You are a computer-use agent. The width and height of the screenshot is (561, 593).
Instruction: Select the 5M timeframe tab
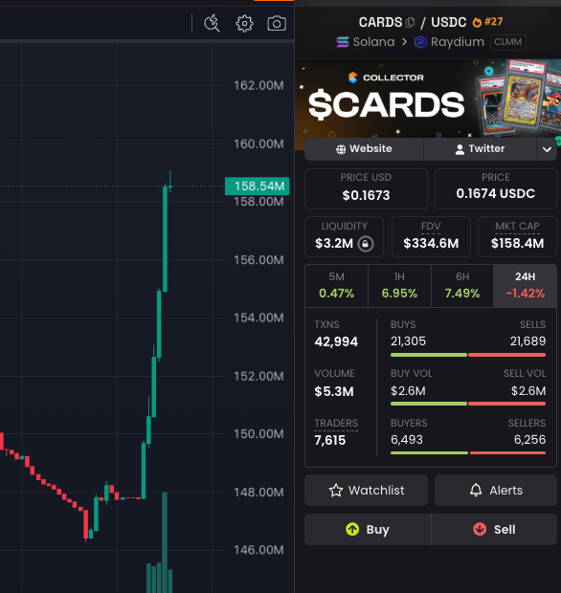click(x=337, y=286)
